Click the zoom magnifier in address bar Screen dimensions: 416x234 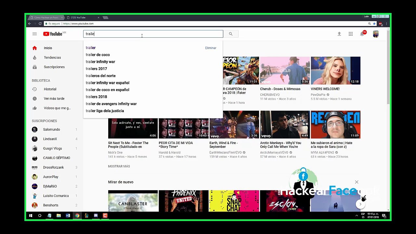point(370,24)
